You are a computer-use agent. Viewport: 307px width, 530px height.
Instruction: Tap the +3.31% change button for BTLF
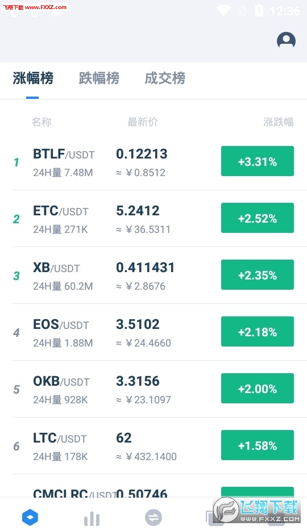pyautogui.click(x=258, y=161)
